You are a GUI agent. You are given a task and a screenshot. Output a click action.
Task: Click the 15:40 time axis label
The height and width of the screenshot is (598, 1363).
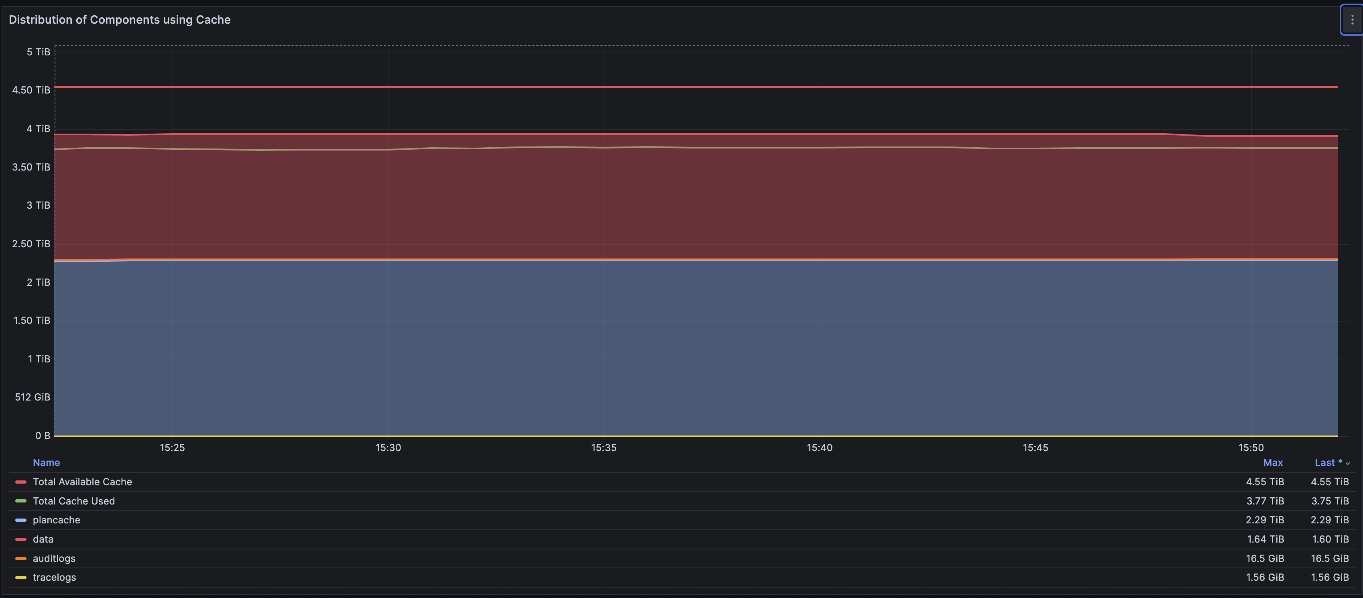pyautogui.click(x=820, y=448)
